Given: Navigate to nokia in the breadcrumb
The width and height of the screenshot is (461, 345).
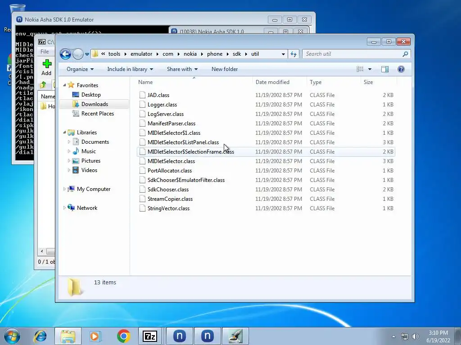Looking at the screenshot, I should (190, 54).
